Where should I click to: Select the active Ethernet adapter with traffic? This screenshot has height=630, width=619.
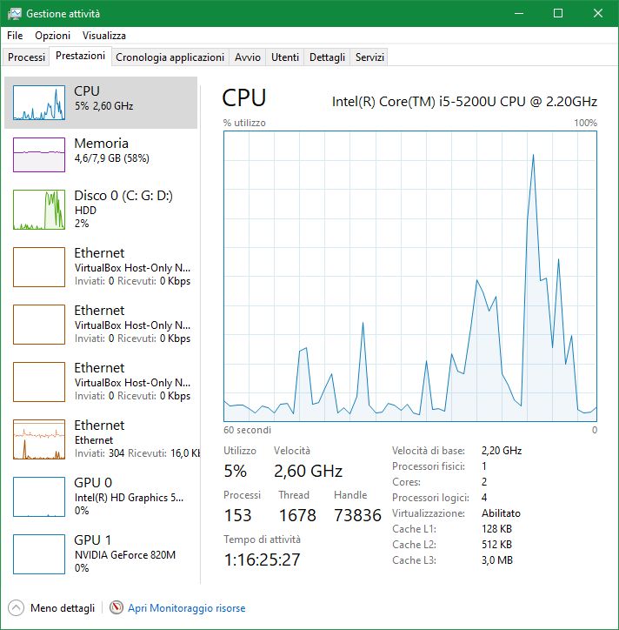point(101,439)
